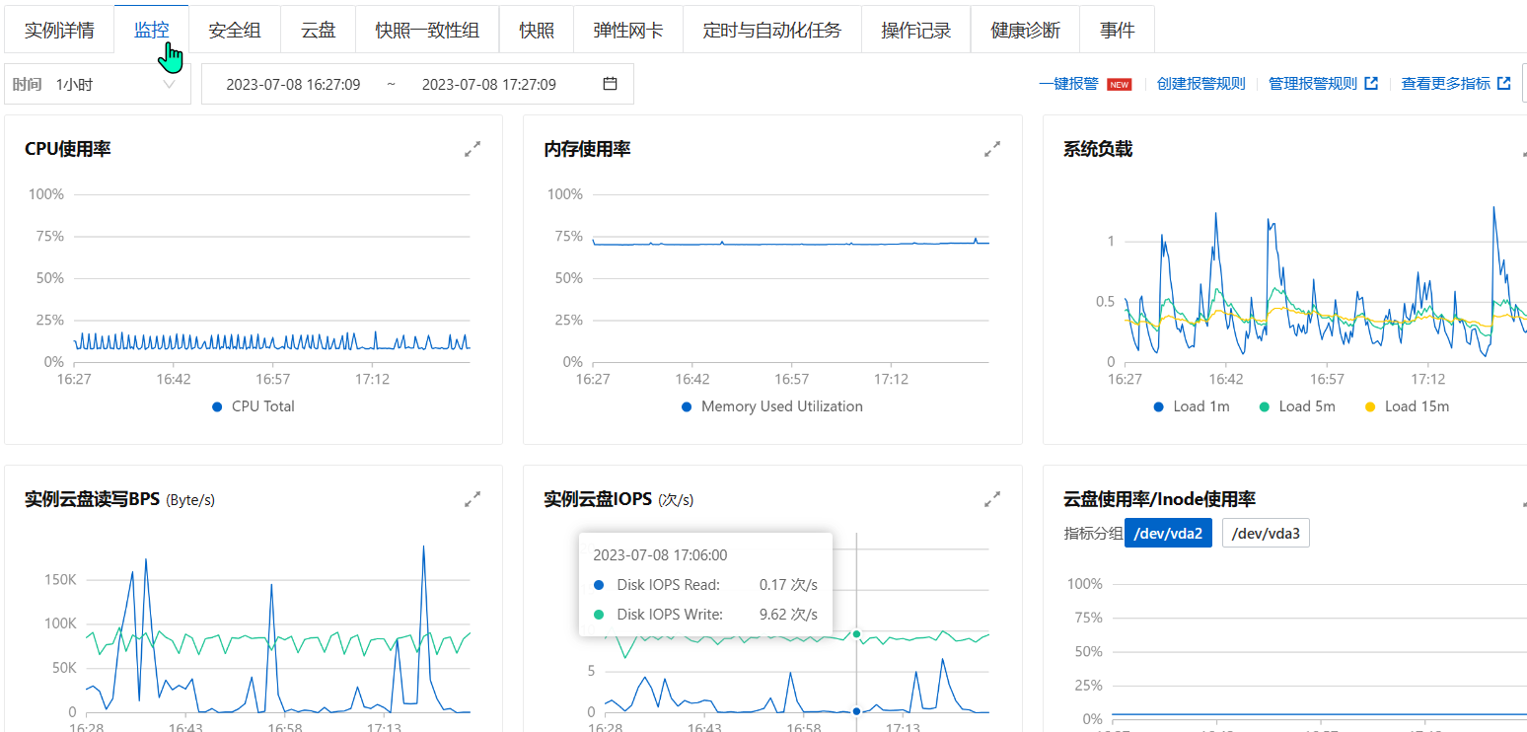Click end time field 2023-07-08 17:27:09
This screenshot has height=732, width=1527.
(x=489, y=84)
